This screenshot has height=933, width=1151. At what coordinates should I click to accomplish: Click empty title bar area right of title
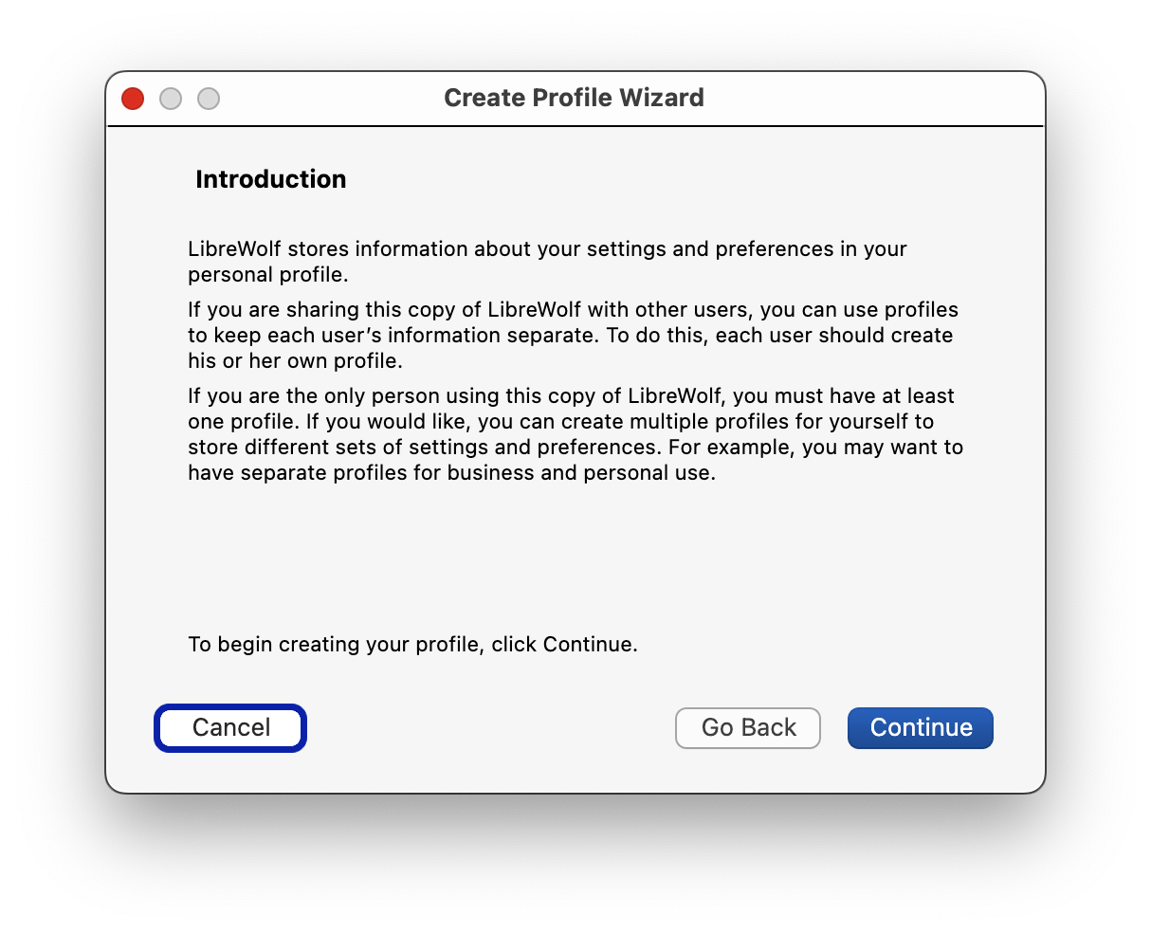click(872, 99)
